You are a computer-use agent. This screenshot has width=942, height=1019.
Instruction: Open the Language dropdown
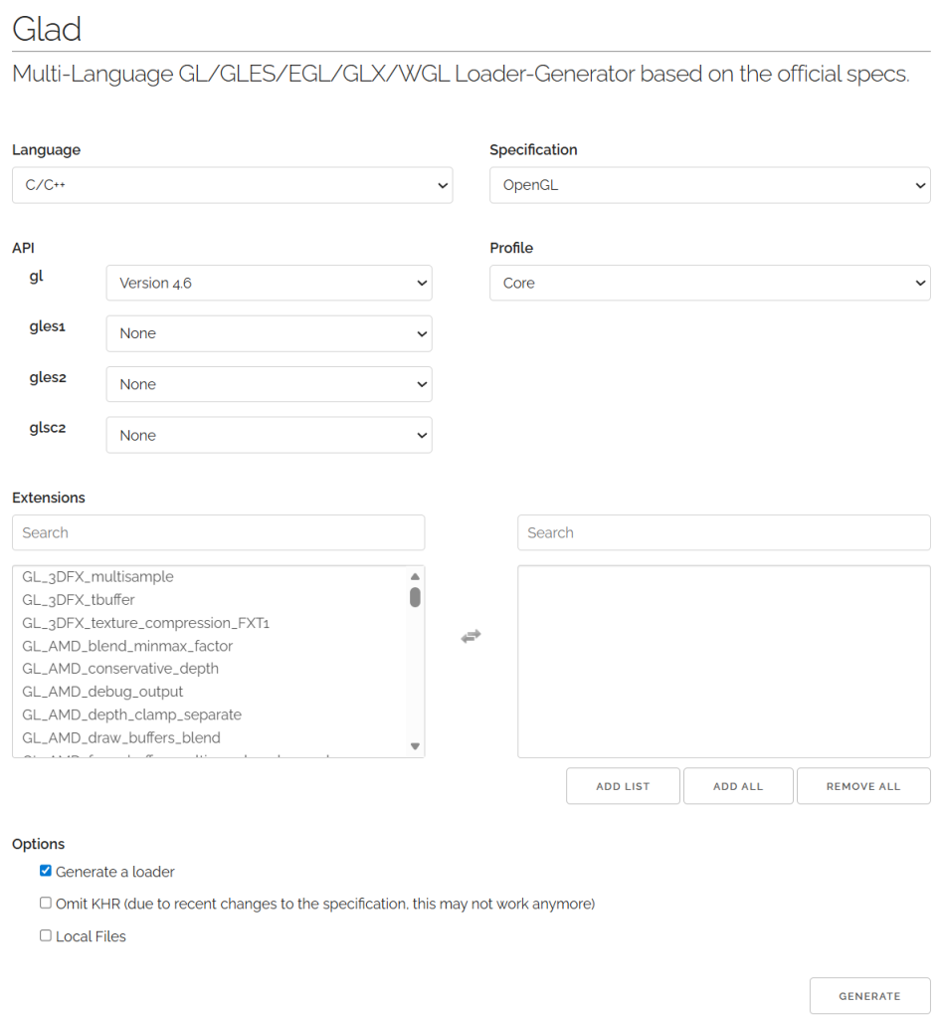click(x=232, y=185)
